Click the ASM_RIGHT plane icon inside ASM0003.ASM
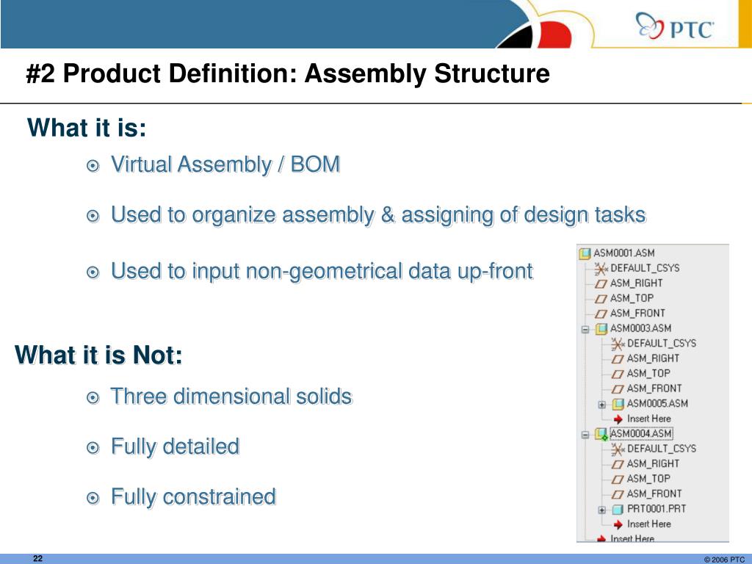Image resolution: width=752 pixels, height=564 pixels. click(x=618, y=358)
